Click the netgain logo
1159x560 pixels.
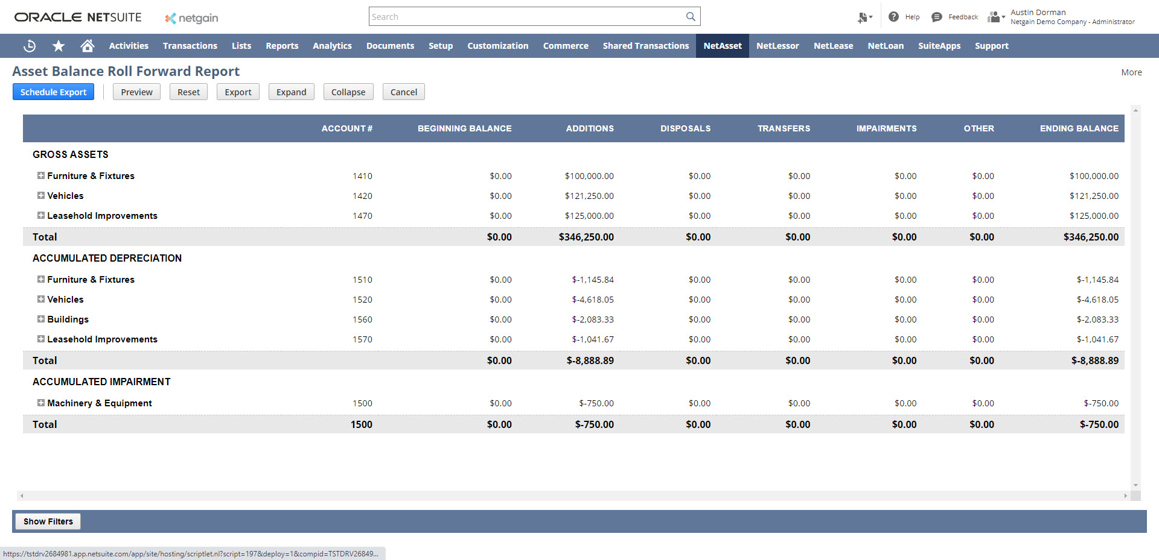(191, 18)
